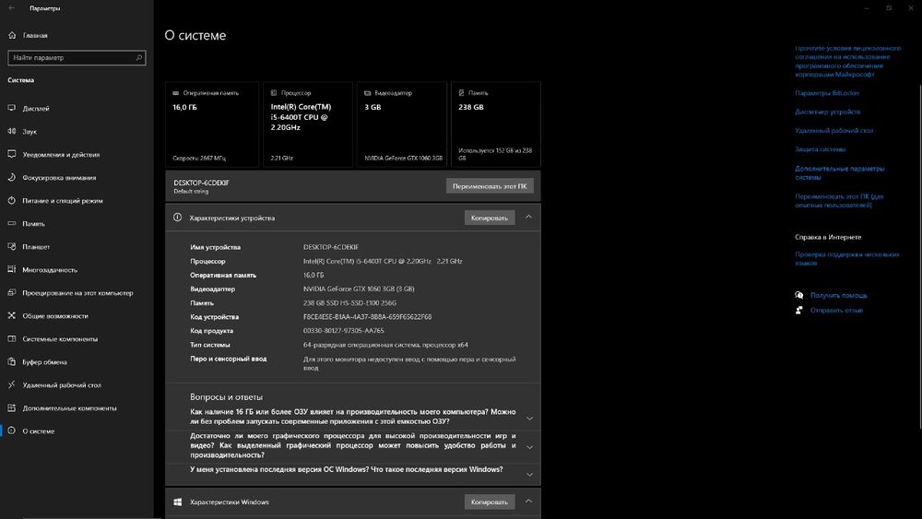Open Буфер обмена clipboard icon
Screen dimensions: 922x519
point(12,361)
